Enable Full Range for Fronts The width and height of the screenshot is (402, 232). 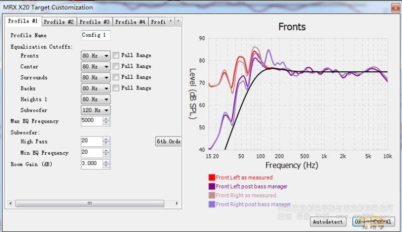116,56
